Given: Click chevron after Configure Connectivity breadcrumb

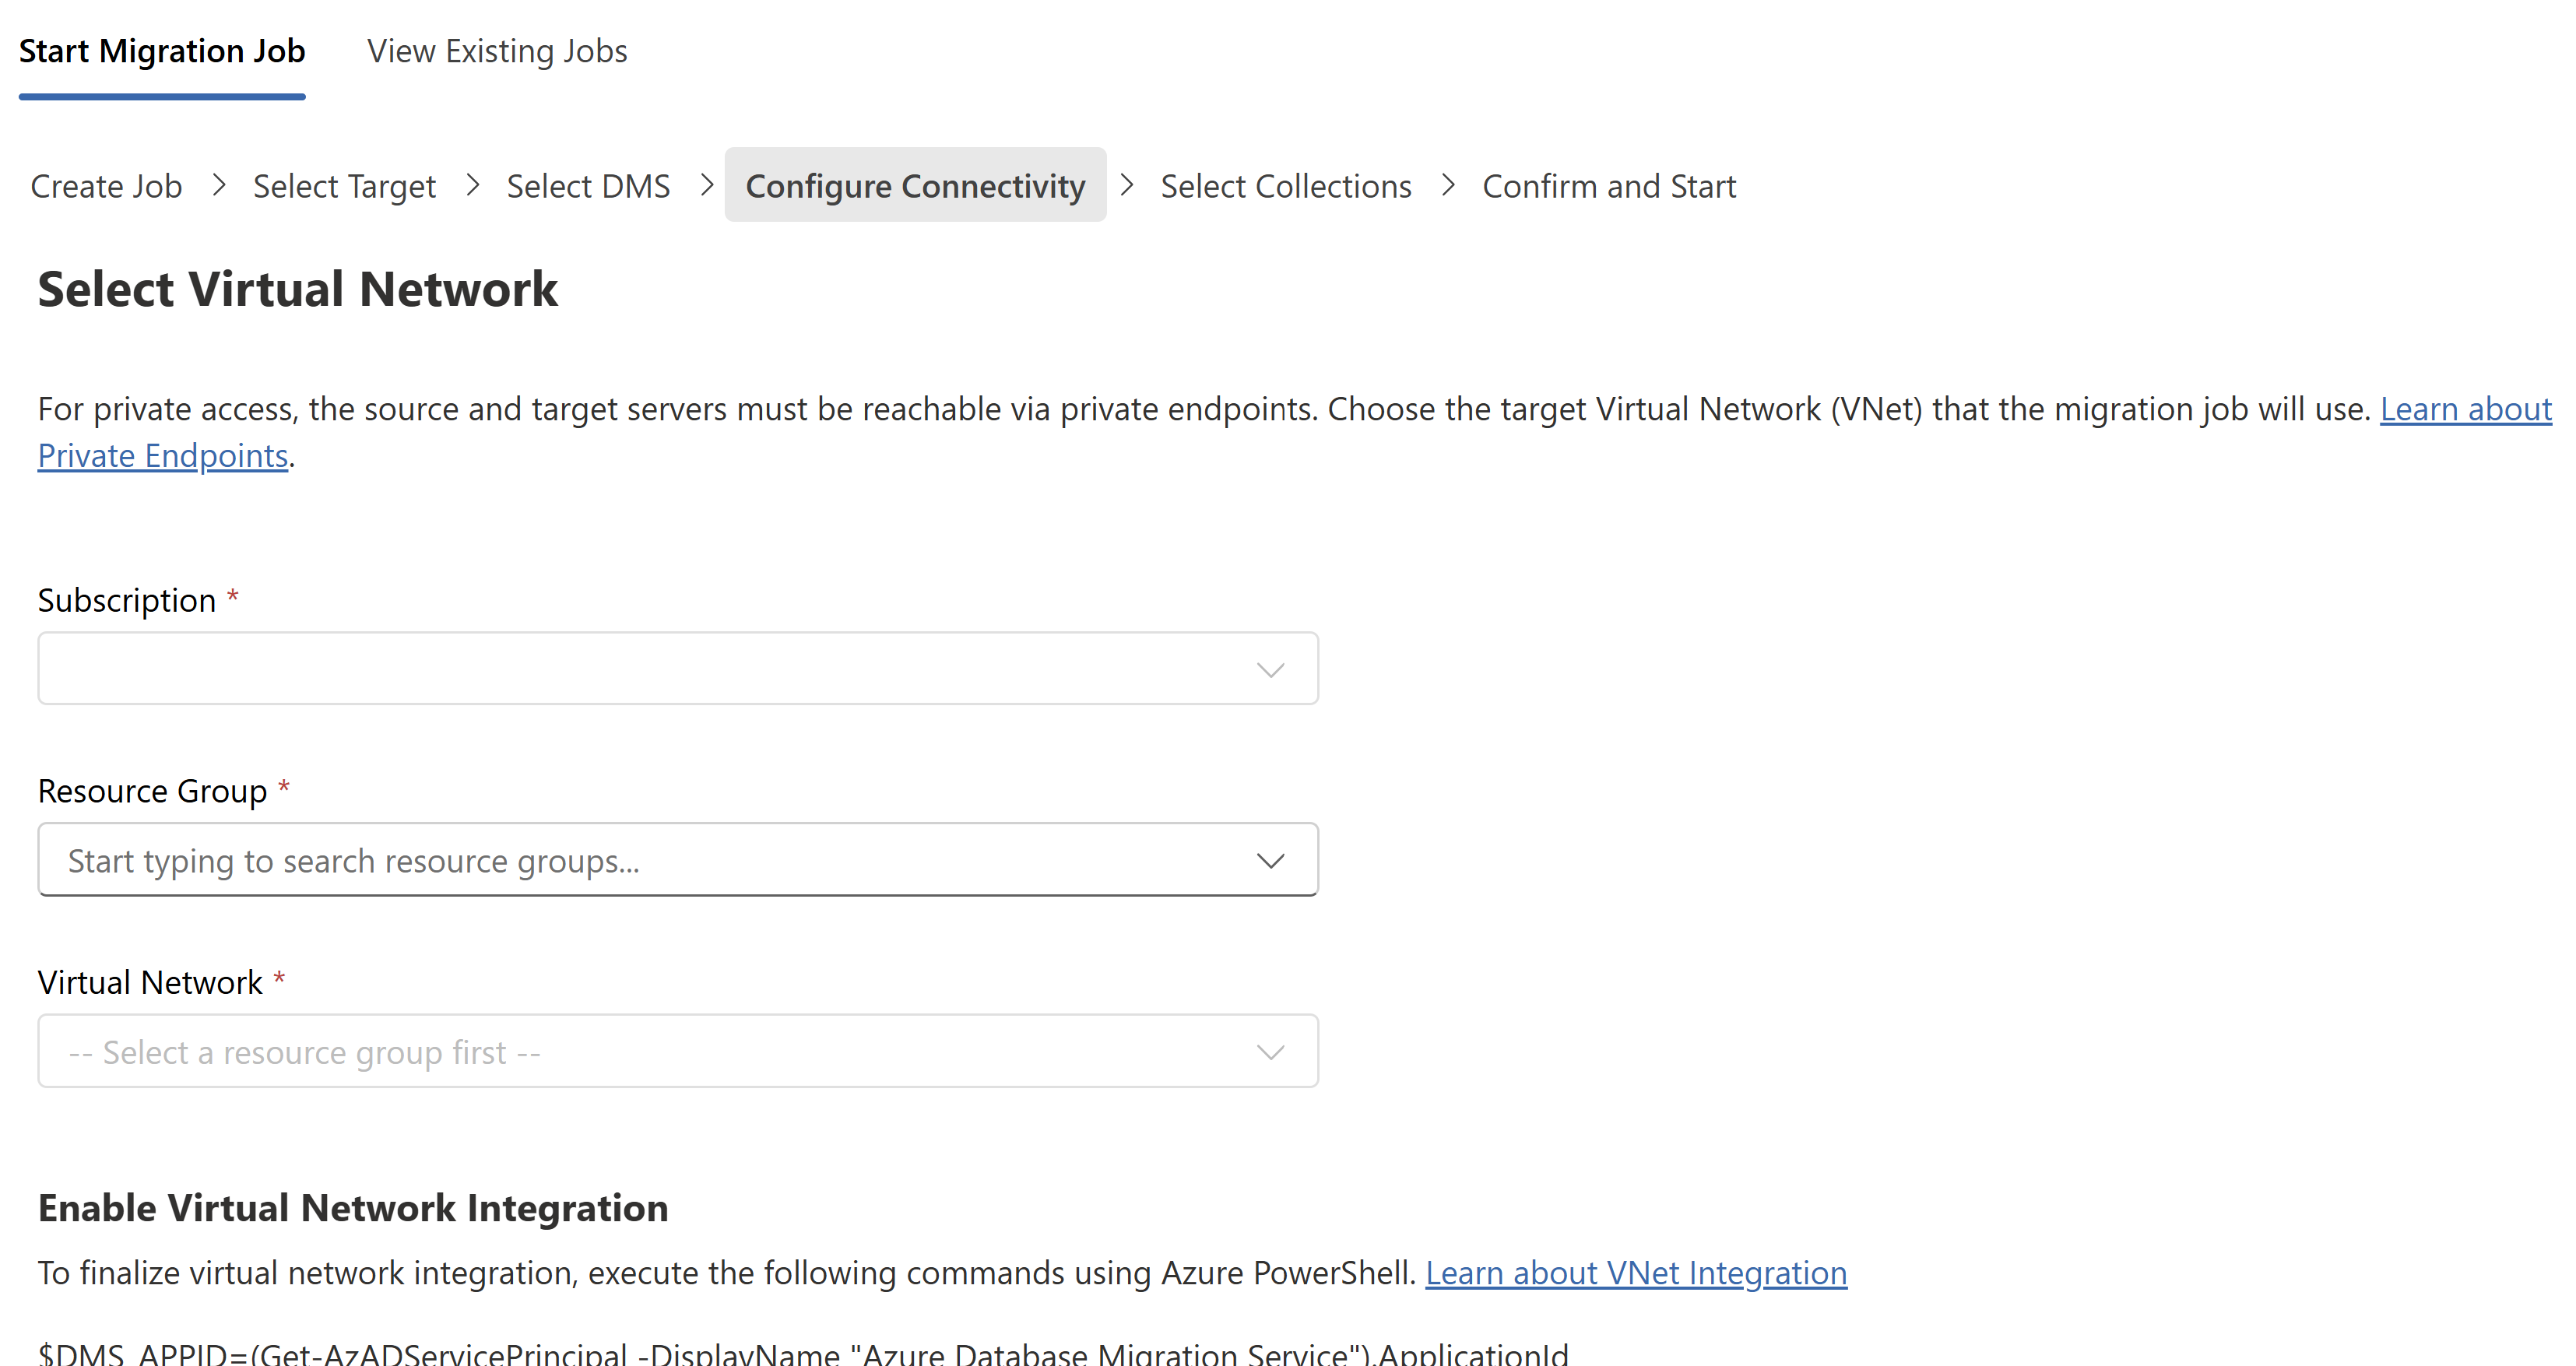Looking at the screenshot, I should pos(1127,185).
